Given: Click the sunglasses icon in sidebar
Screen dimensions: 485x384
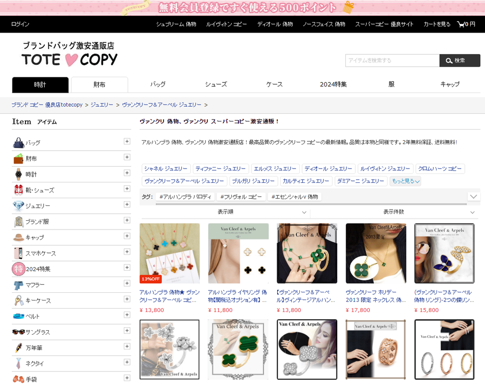Looking at the screenshot, I should (x=19, y=332).
